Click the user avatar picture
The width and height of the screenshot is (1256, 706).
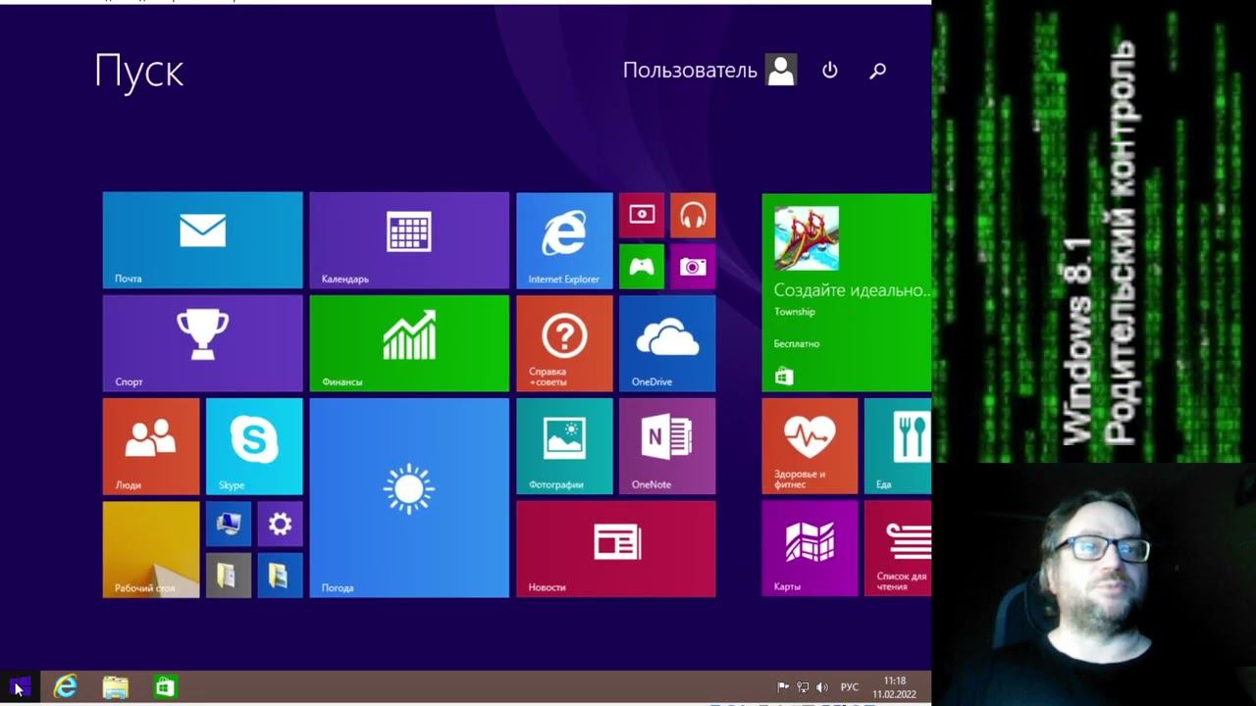781,70
